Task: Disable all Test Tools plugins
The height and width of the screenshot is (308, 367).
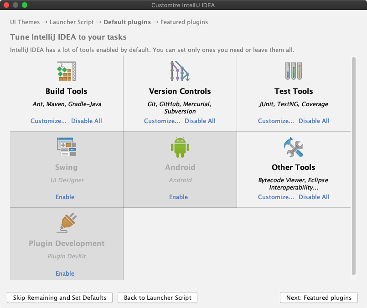Action: pos(314,121)
